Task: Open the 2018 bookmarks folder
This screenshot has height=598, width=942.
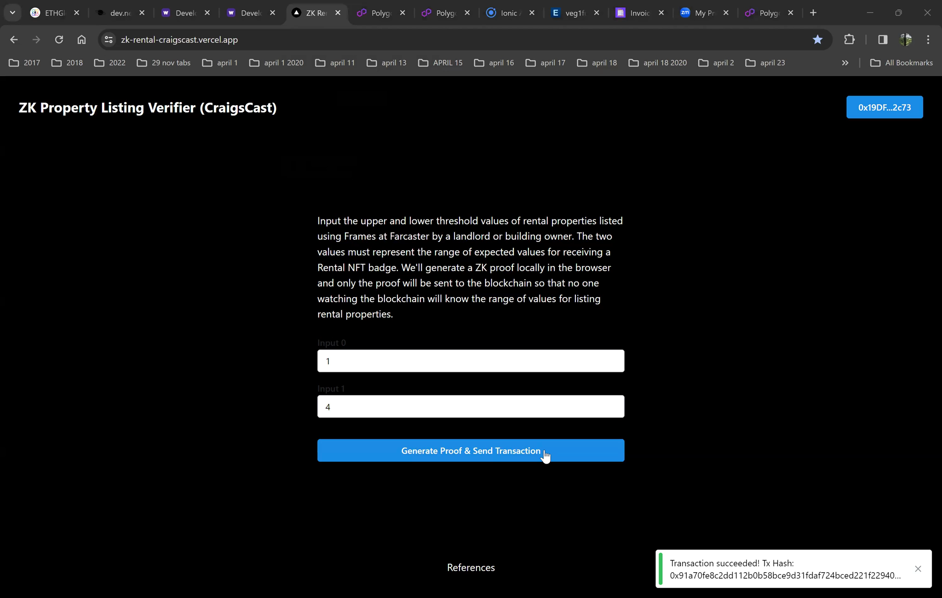Action: 67,63
